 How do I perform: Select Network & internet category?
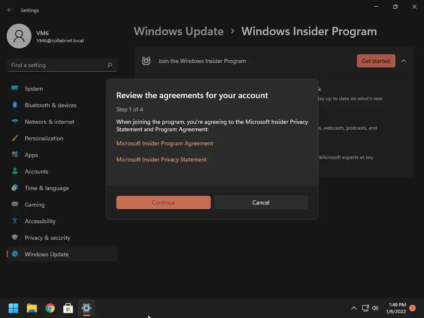(x=62, y=121)
